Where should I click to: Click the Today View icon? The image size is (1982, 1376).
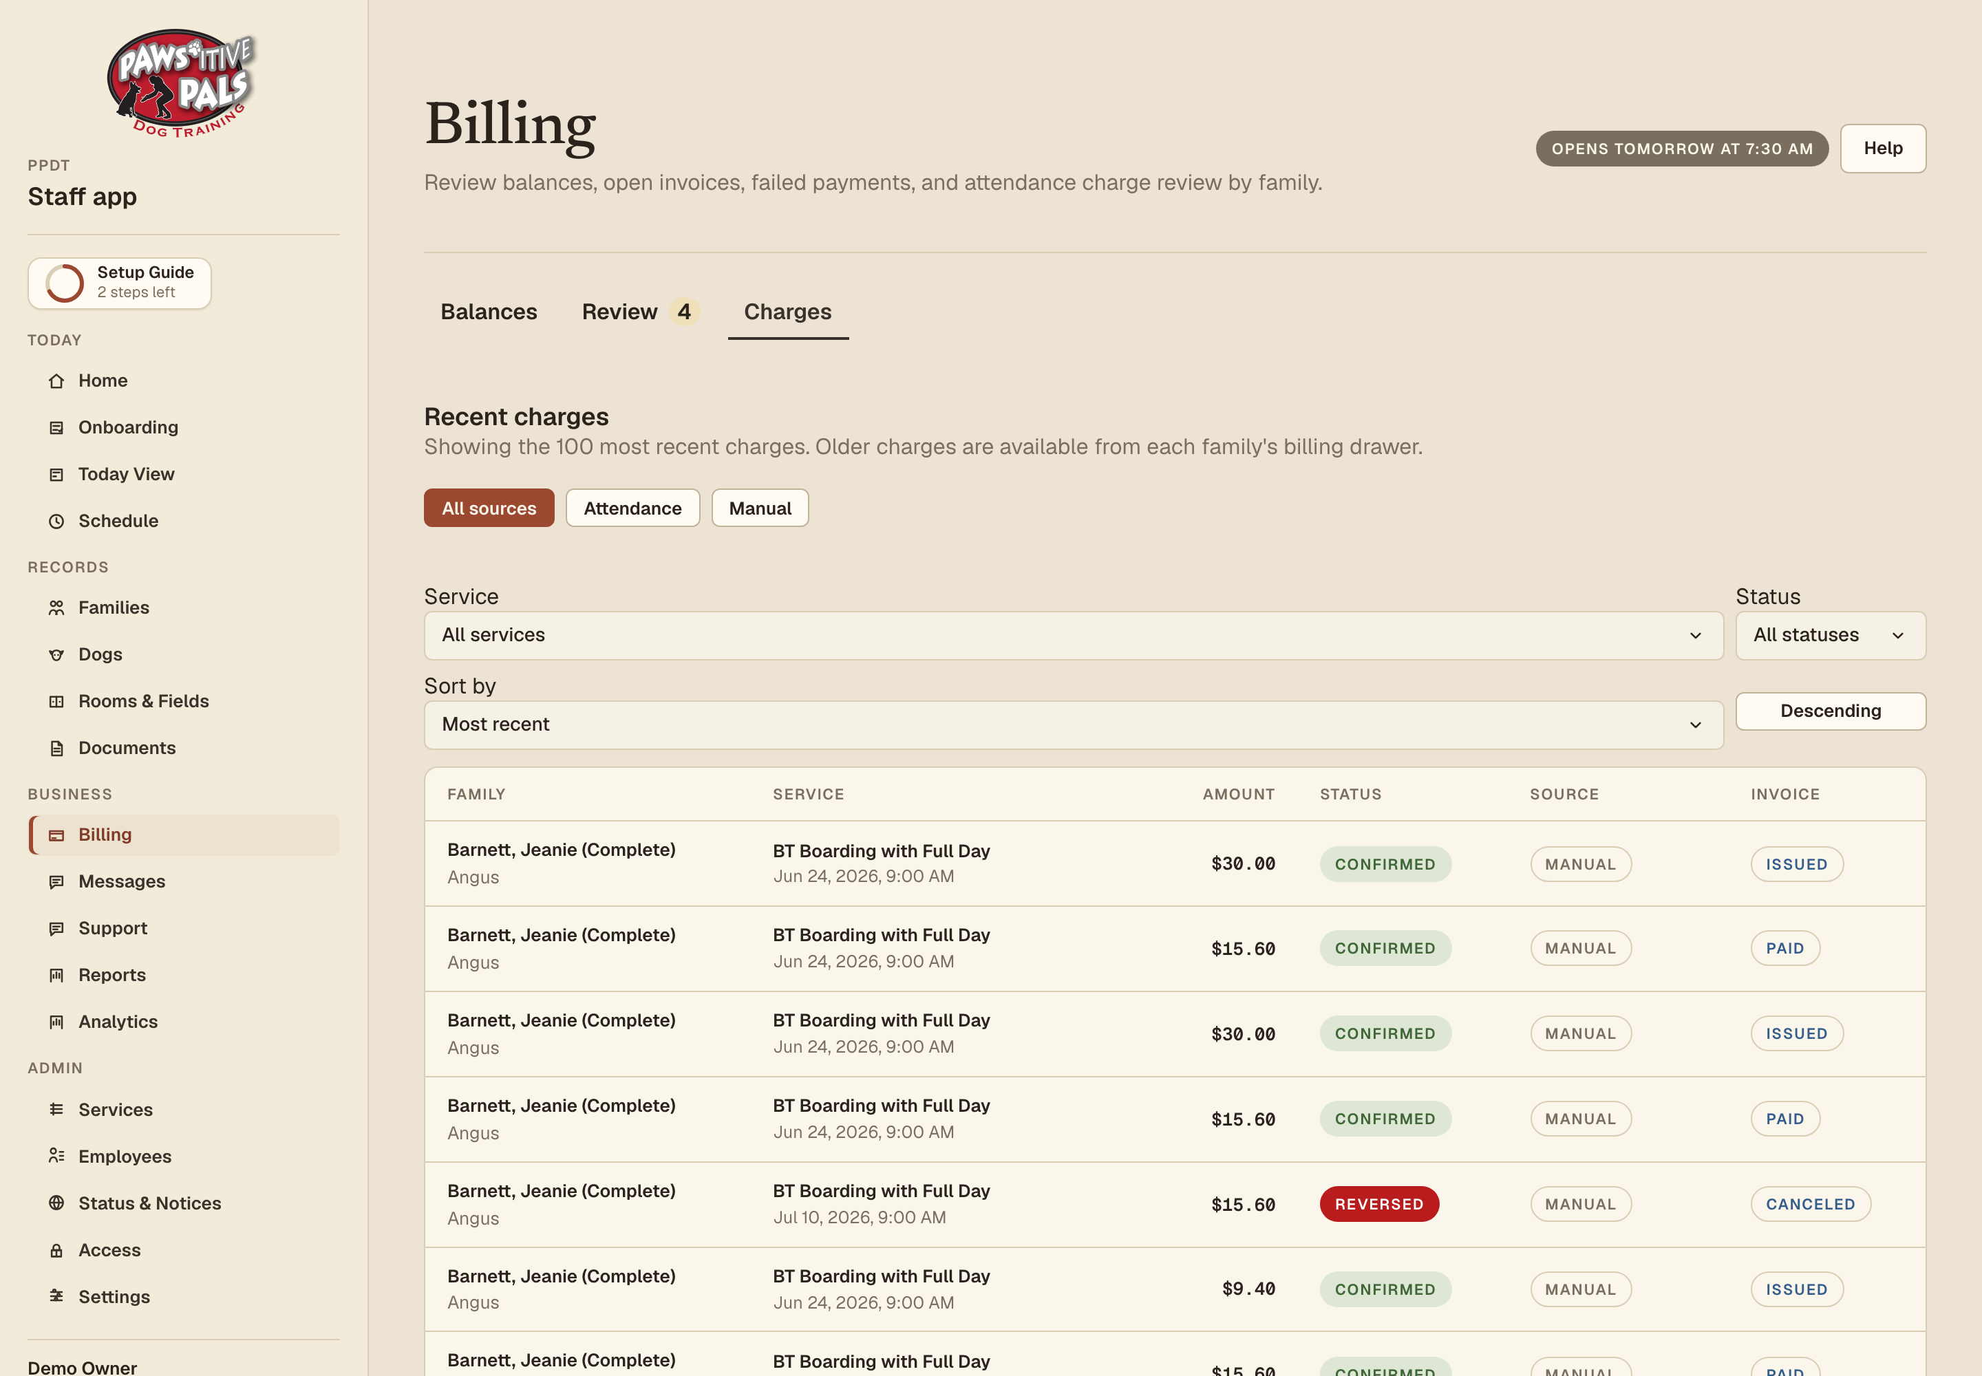tap(56, 474)
